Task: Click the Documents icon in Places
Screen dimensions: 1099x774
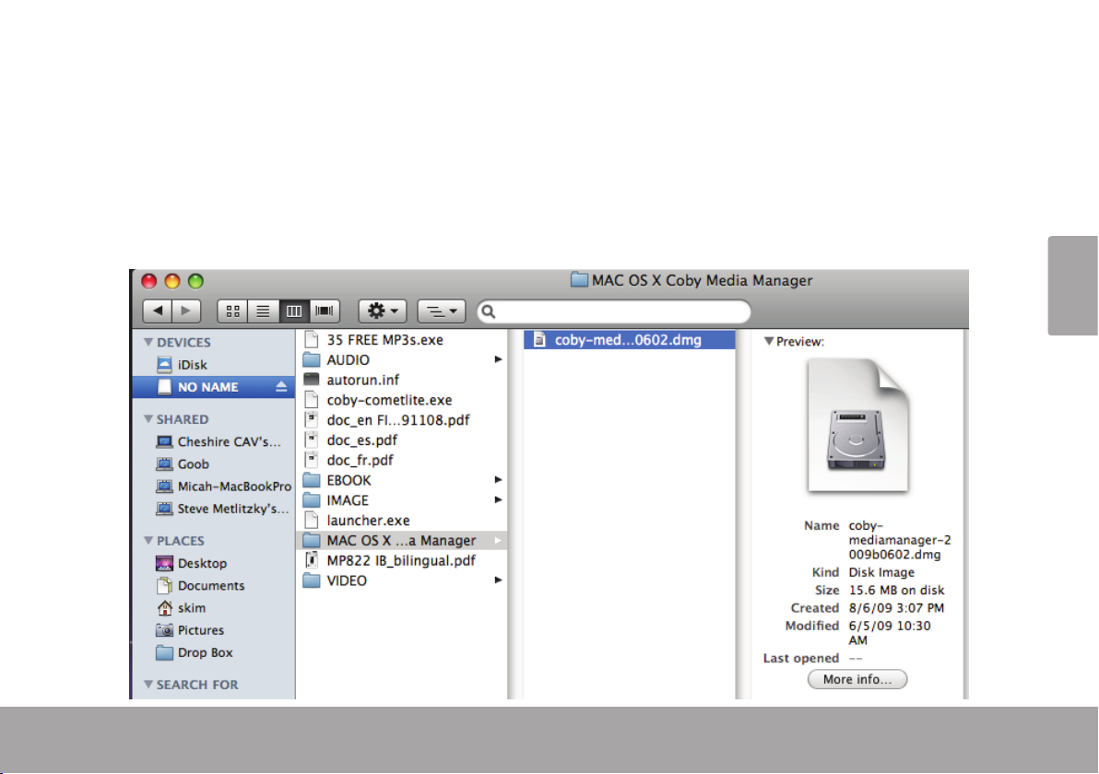Action: 164,586
